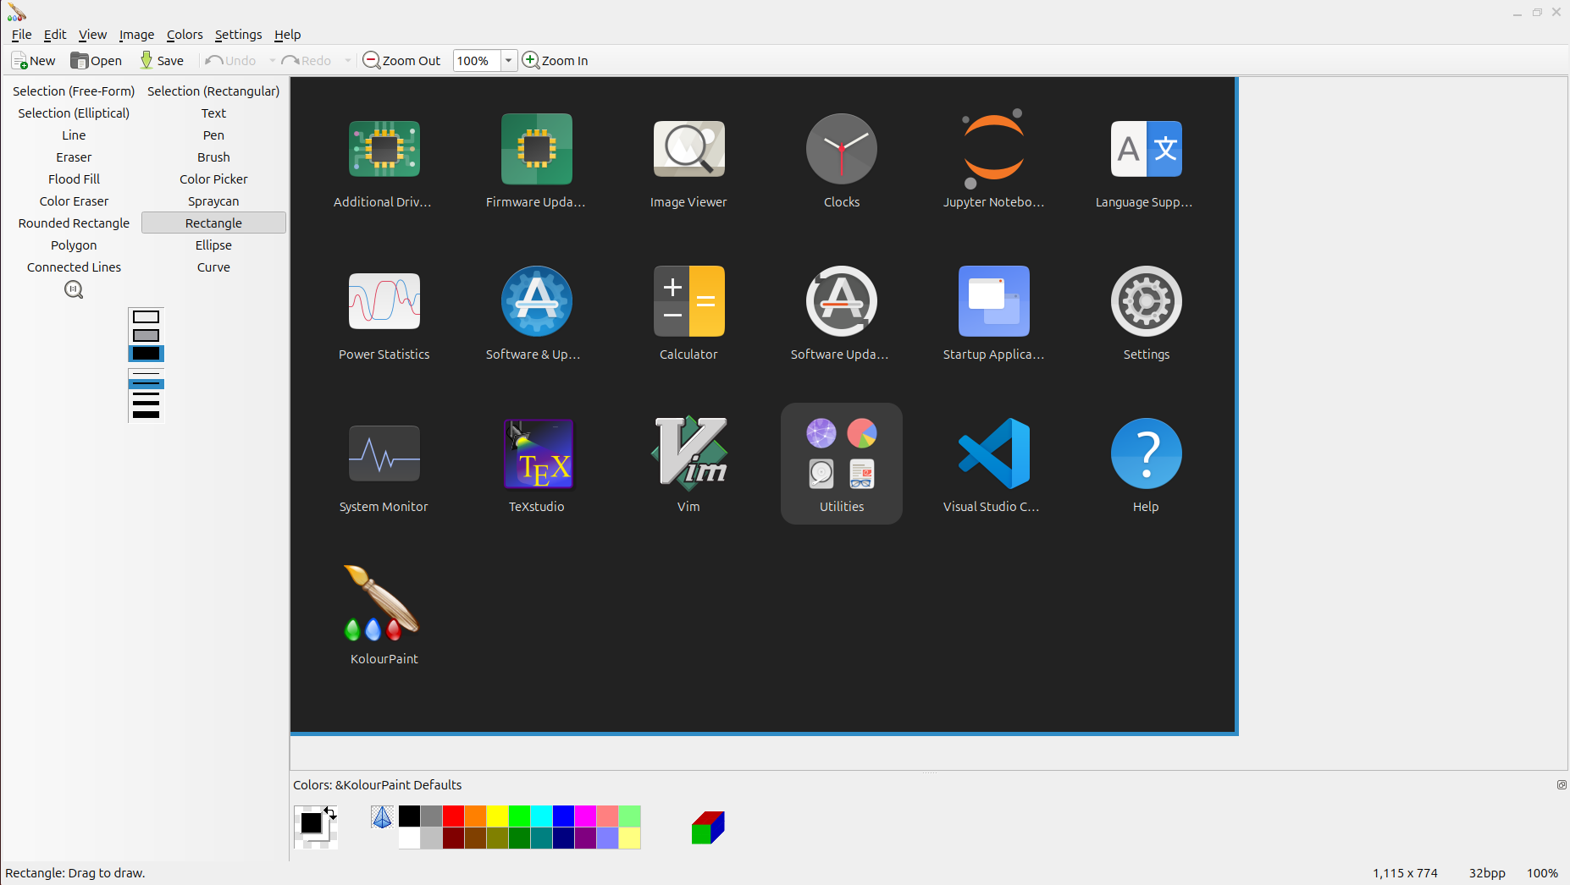The image size is (1570, 885).
Task: Expand the Undo history dropdown arrow
Action: (272, 61)
